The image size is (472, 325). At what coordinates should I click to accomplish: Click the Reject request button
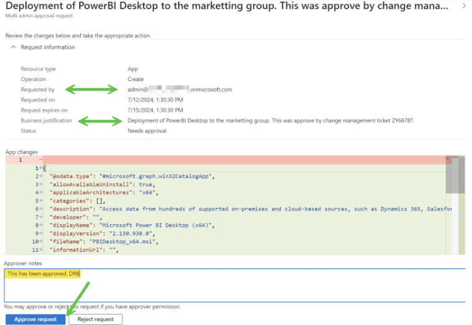coord(95,319)
